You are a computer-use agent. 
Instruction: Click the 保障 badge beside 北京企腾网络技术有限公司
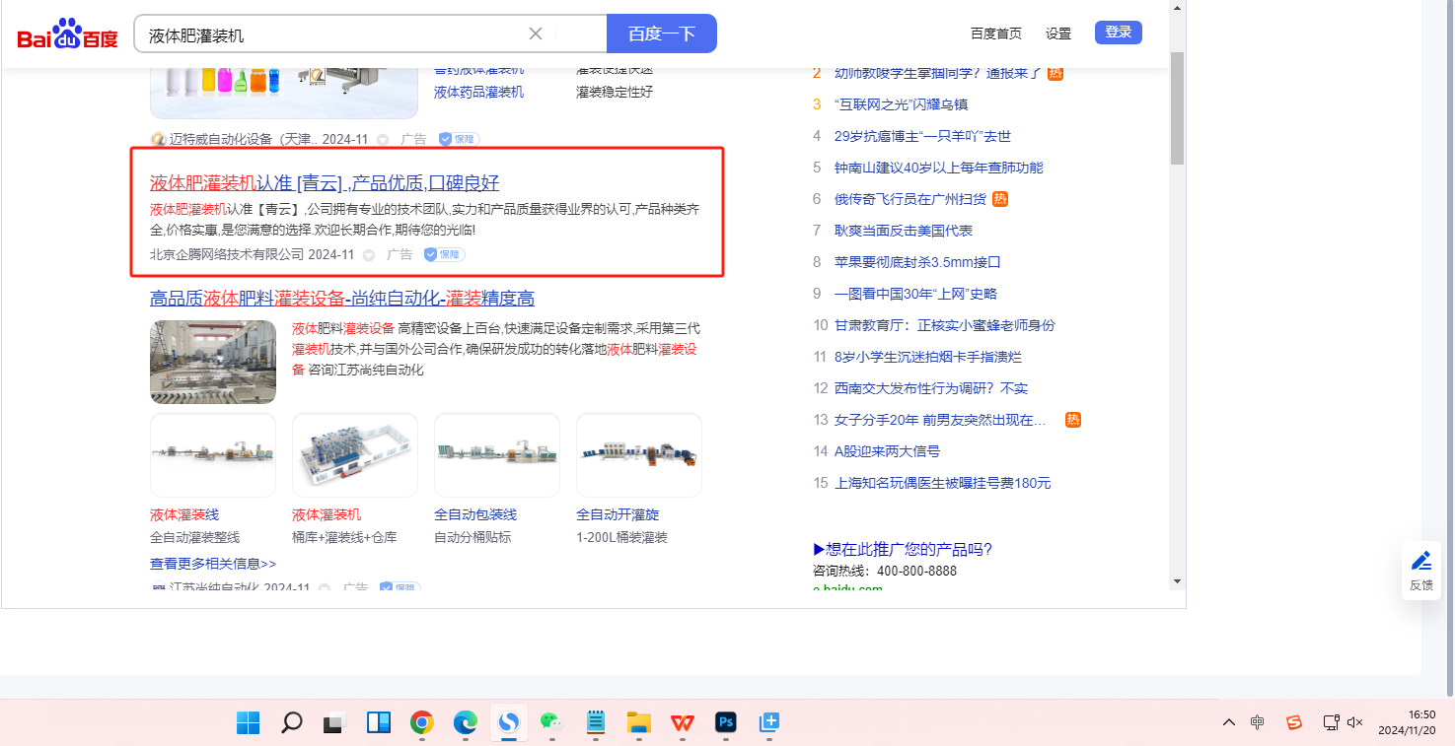(x=444, y=254)
